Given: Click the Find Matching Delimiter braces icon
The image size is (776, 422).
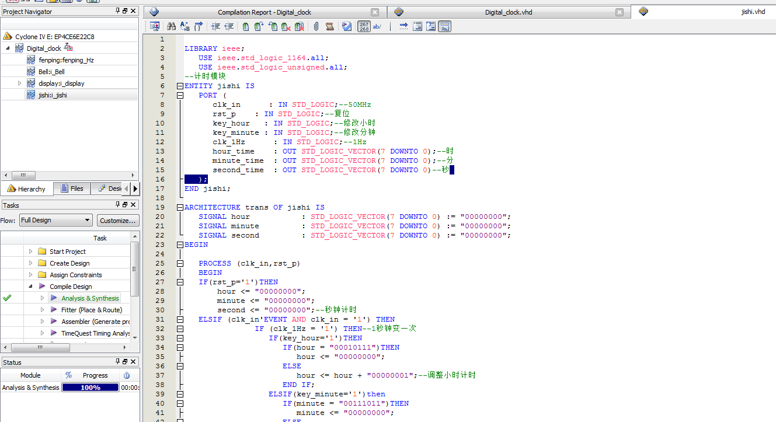Looking at the screenshot, I should tap(199, 26).
